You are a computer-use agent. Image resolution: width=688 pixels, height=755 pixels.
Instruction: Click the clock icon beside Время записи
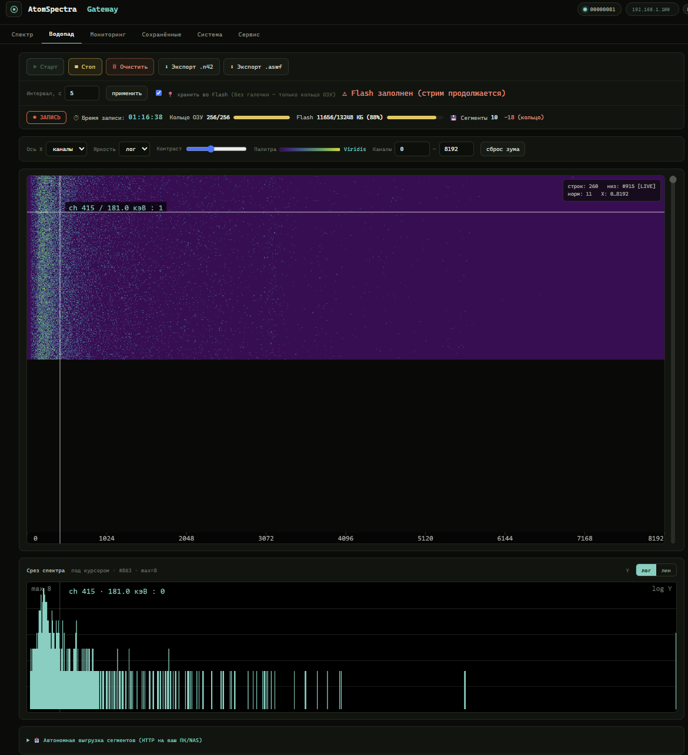(x=76, y=118)
